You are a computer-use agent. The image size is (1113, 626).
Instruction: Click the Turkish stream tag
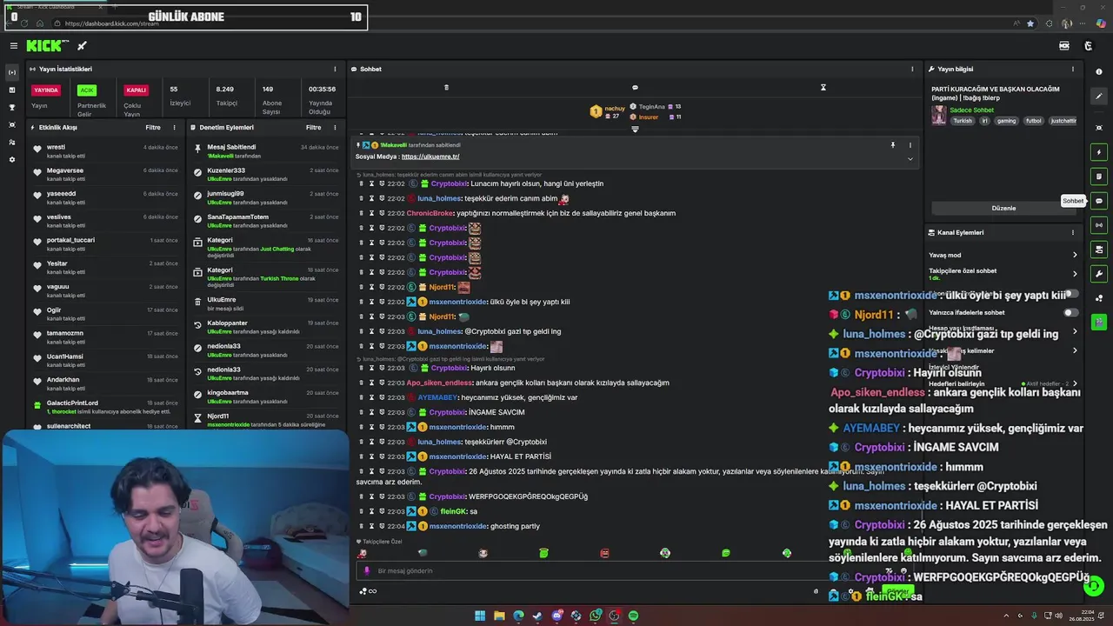coord(963,121)
